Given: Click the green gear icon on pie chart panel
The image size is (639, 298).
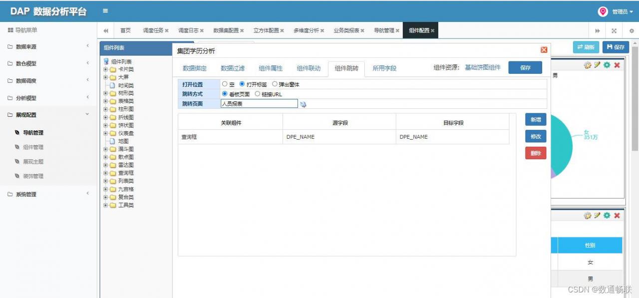Looking at the screenshot, I should click(607, 65).
